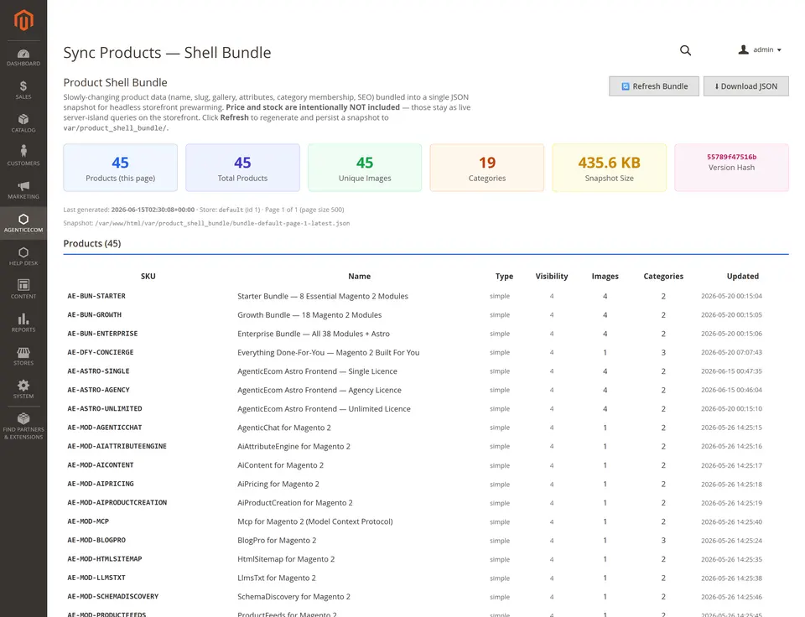Click name AiPricing for Magento 2

tap(278, 484)
